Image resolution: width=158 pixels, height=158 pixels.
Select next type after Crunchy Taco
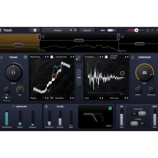[x=73, y=57]
